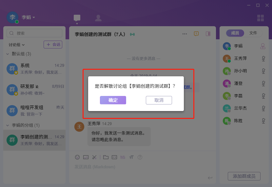Select the scissors screenshot tool
272x187 pixels.
[94, 157]
